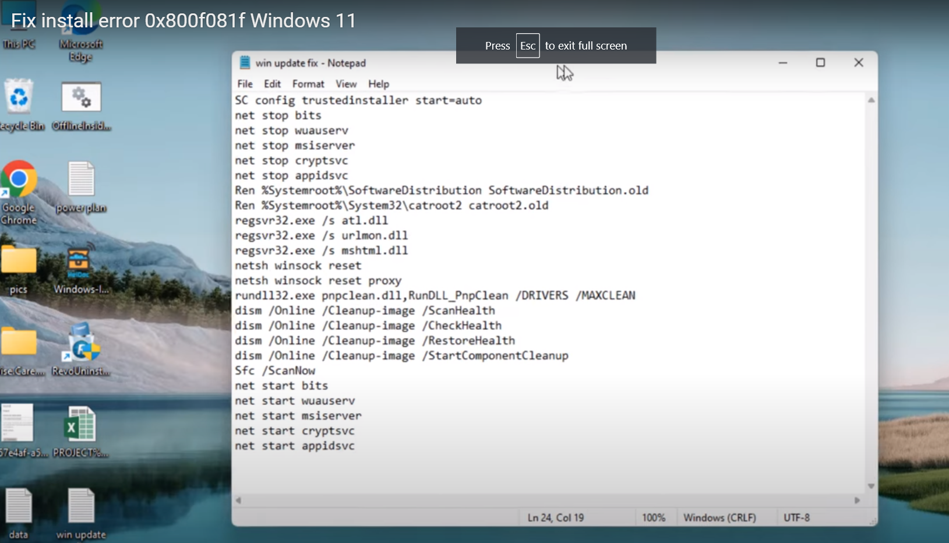Click the UTF-8 encoding indicator in status bar

coord(796,517)
